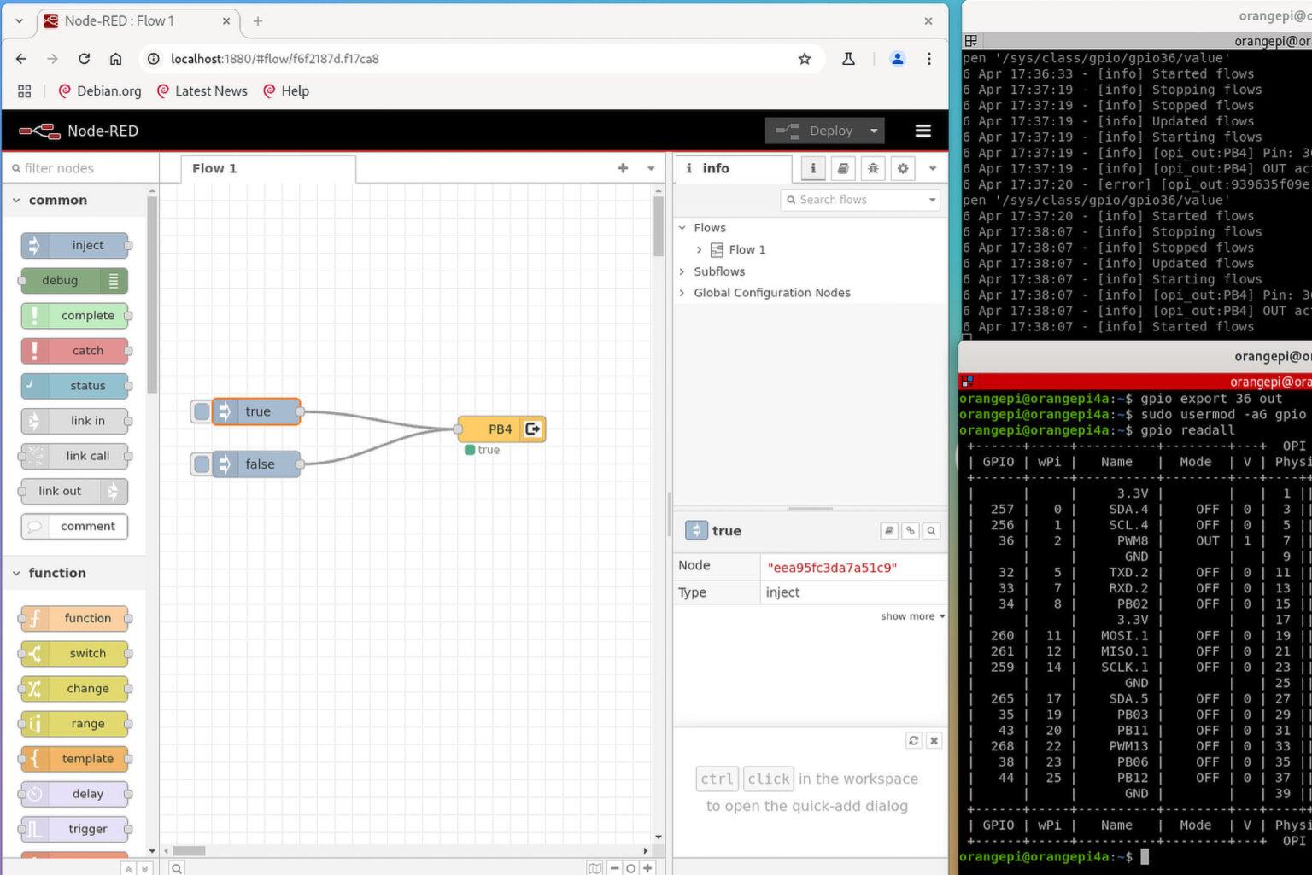The width and height of the screenshot is (1312, 875).
Task: Pick the delay node in palette
Action: (75, 794)
